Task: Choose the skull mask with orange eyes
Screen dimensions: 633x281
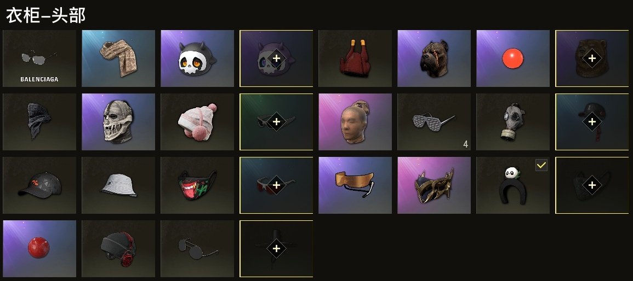Action: [x=197, y=58]
